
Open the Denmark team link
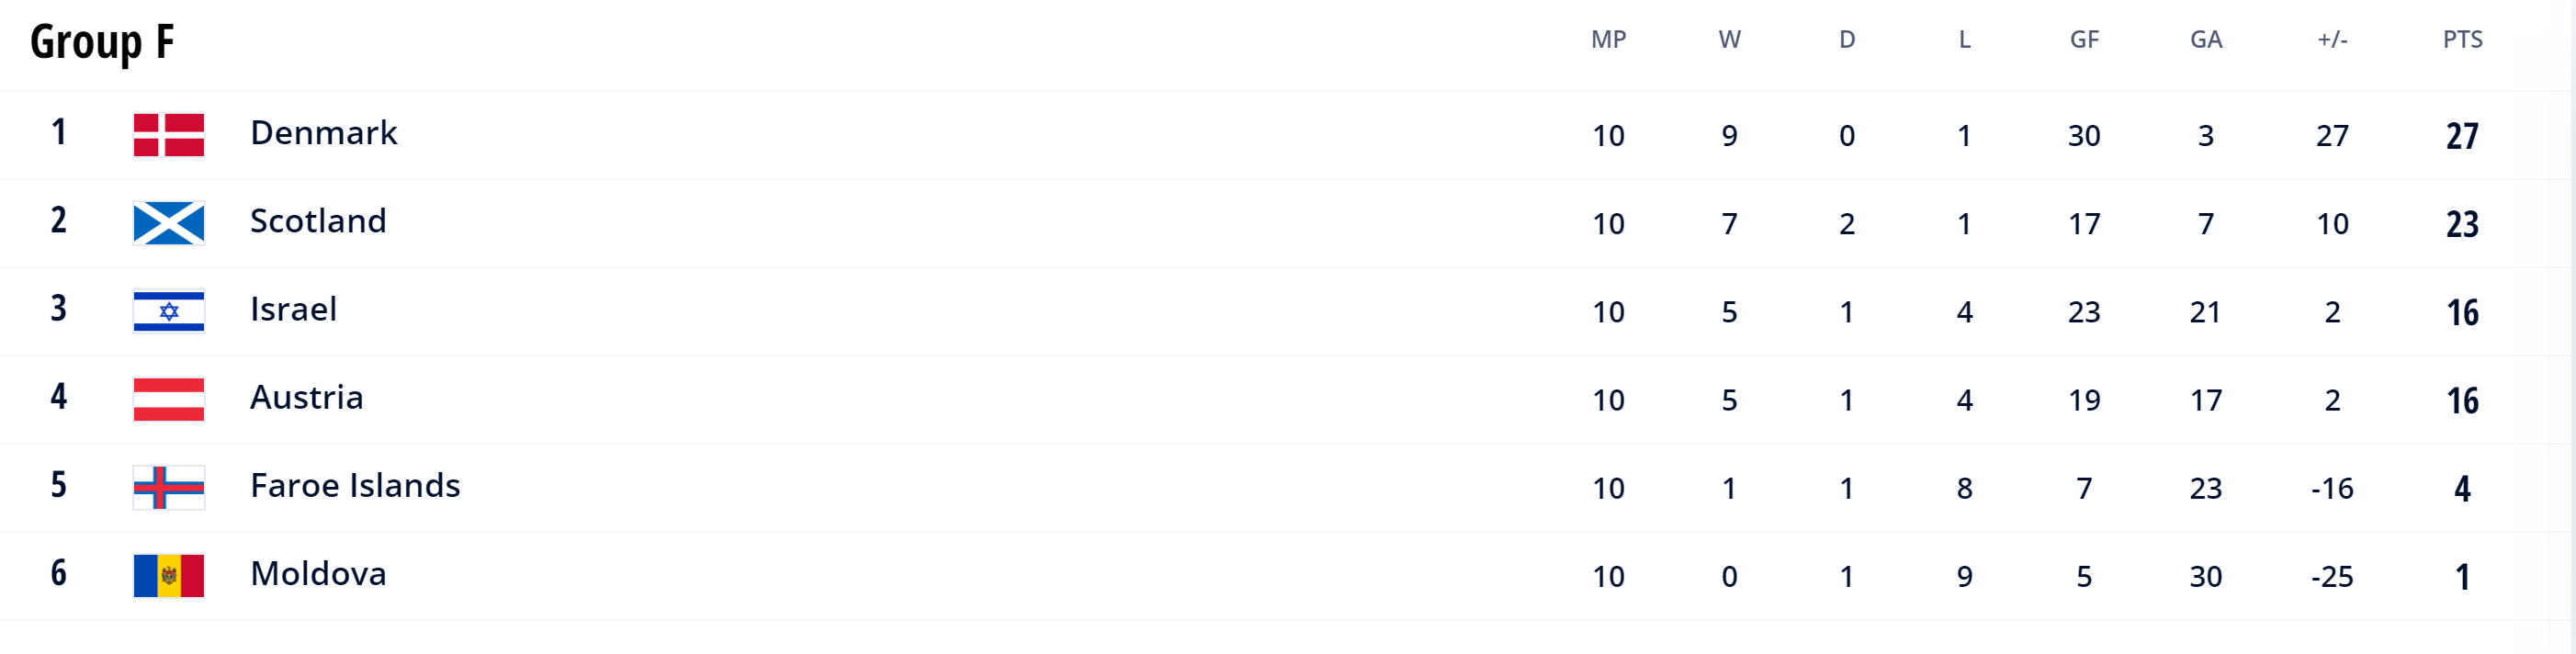tap(323, 133)
